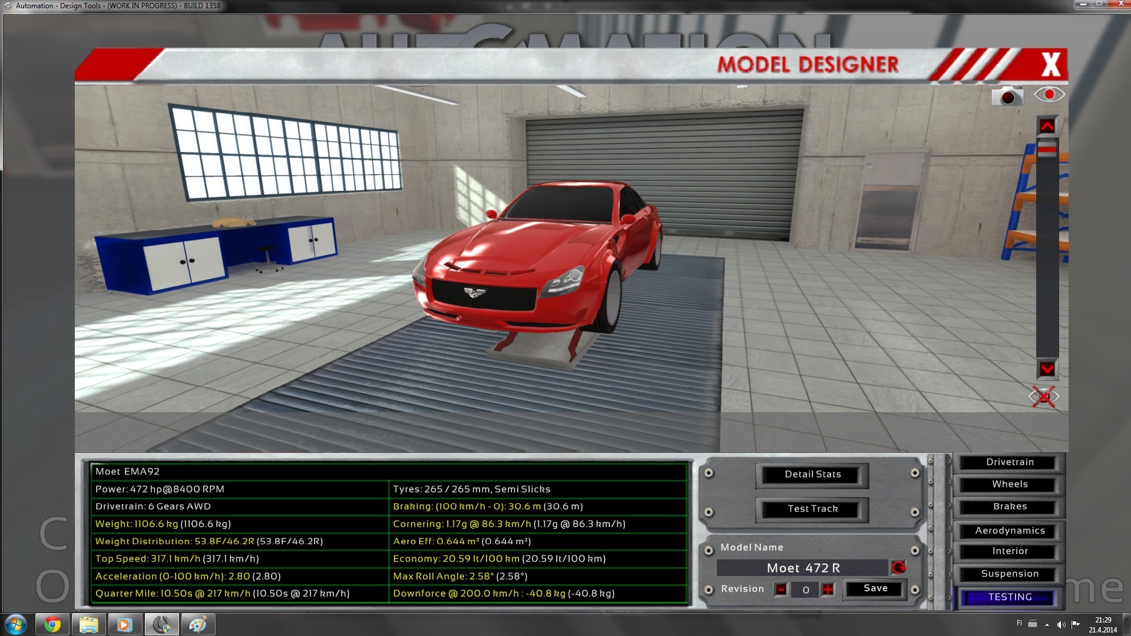Save the model
The height and width of the screenshot is (636, 1131).
point(875,588)
